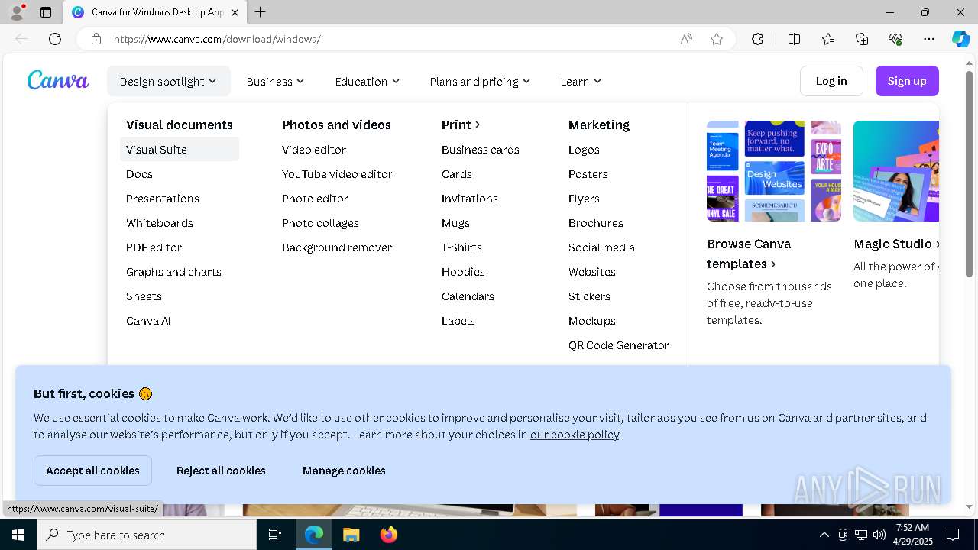
Task: Open QR Code Generator link
Action: (x=619, y=345)
